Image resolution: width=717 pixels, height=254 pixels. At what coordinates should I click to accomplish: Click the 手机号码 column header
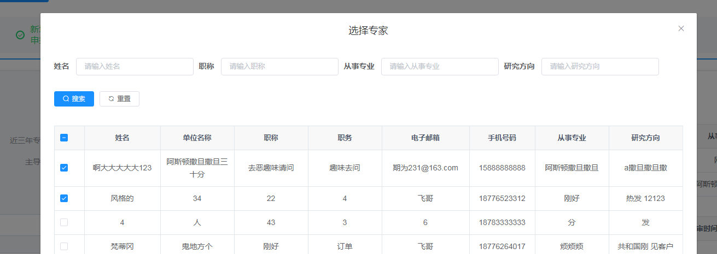pyautogui.click(x=502, y=138)
